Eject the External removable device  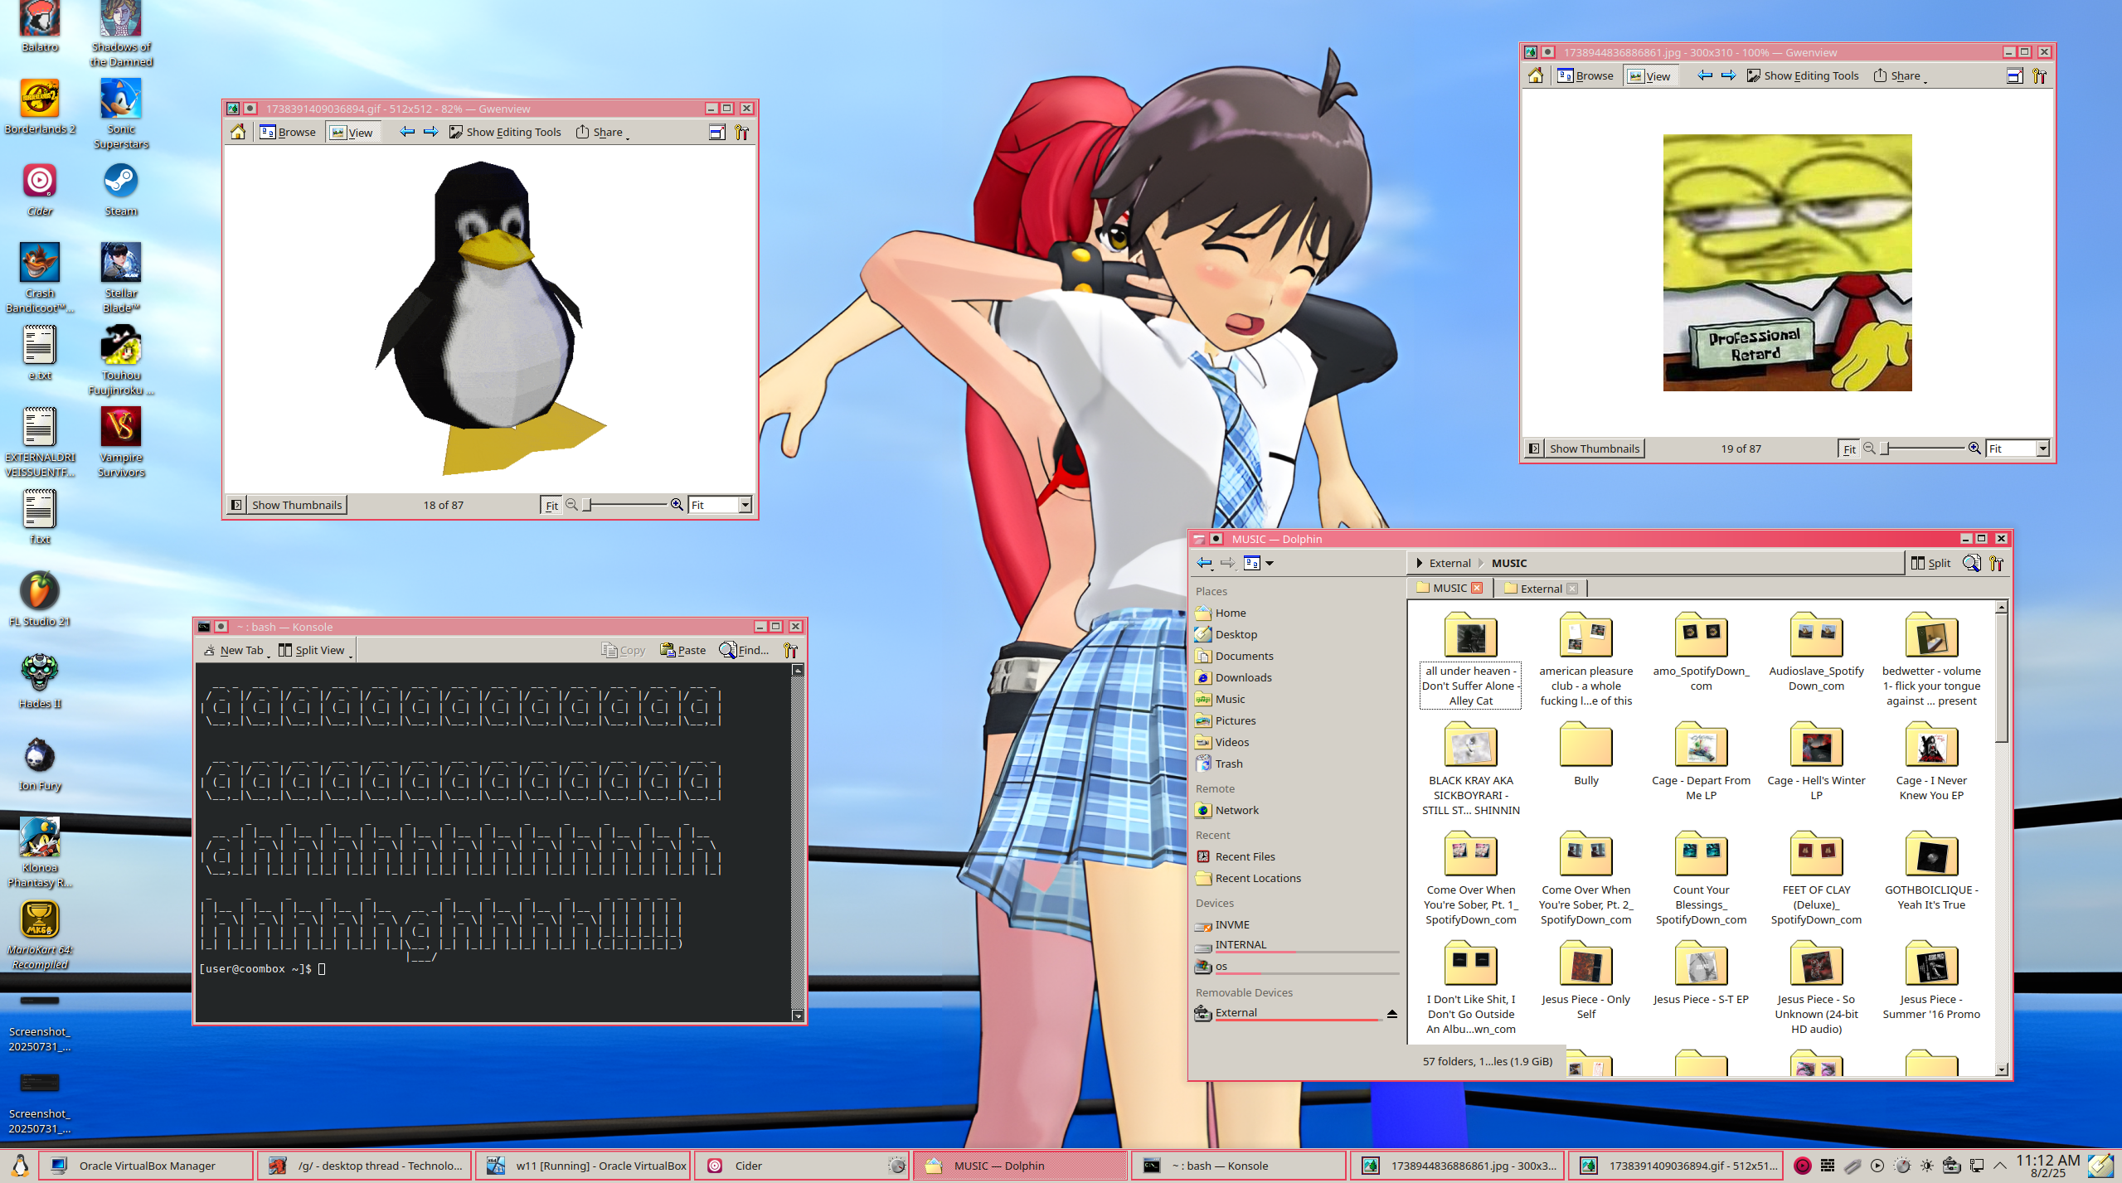tap(1392, 1013)
